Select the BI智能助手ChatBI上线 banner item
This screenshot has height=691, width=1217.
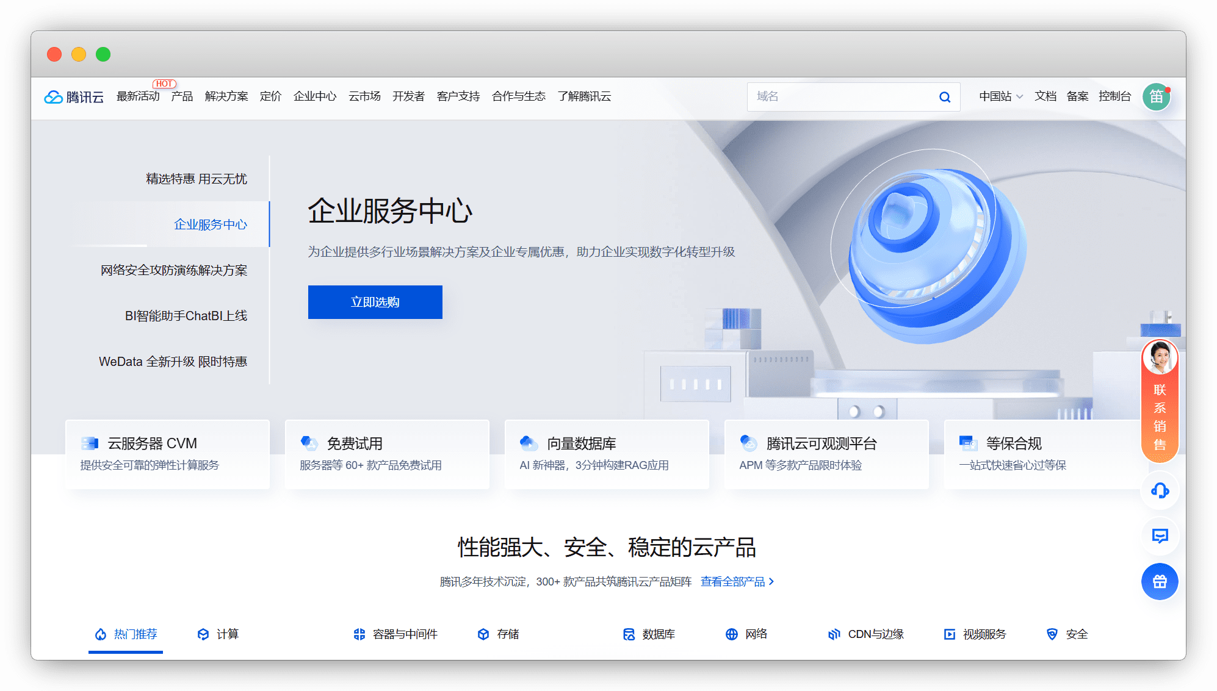point(186,316)
